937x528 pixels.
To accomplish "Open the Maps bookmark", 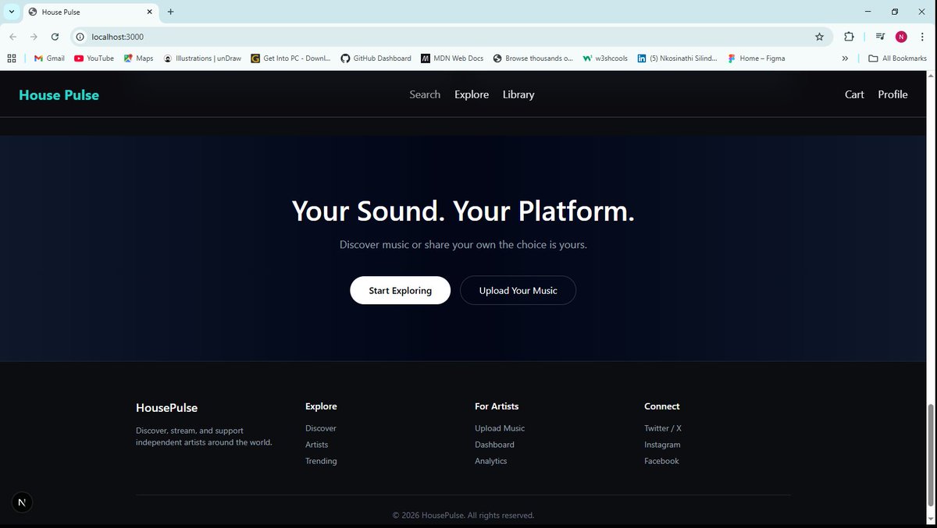I will (x=138, y=58).
